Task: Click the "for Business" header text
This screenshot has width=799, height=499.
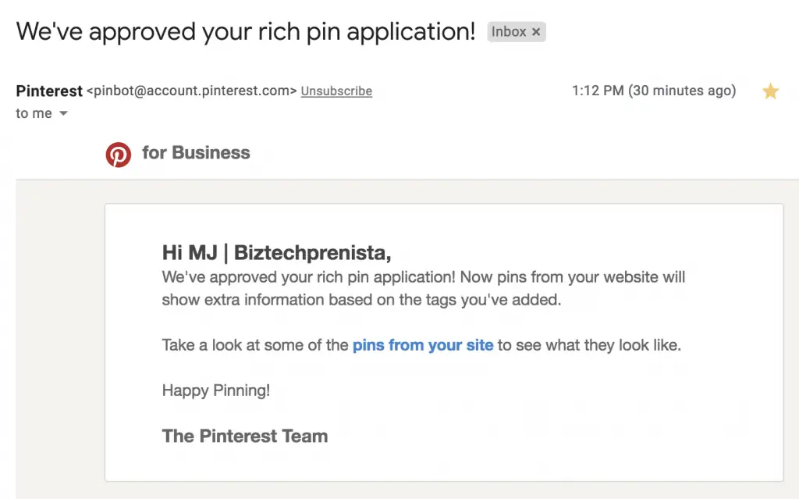Action: coord(196,152)
